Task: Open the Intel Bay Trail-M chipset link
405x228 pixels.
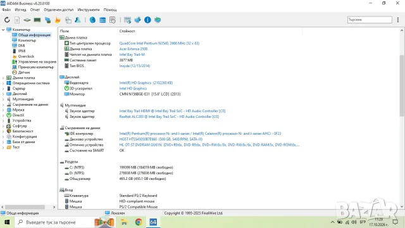Action: coord(132,54)
